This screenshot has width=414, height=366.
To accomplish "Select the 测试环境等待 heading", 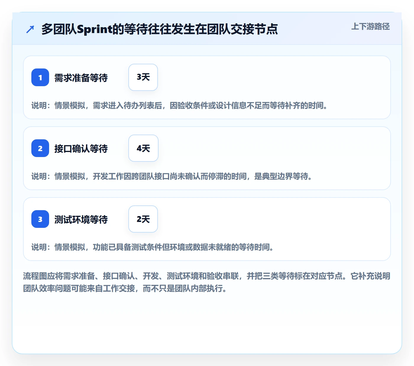I will tap(81, 219).
